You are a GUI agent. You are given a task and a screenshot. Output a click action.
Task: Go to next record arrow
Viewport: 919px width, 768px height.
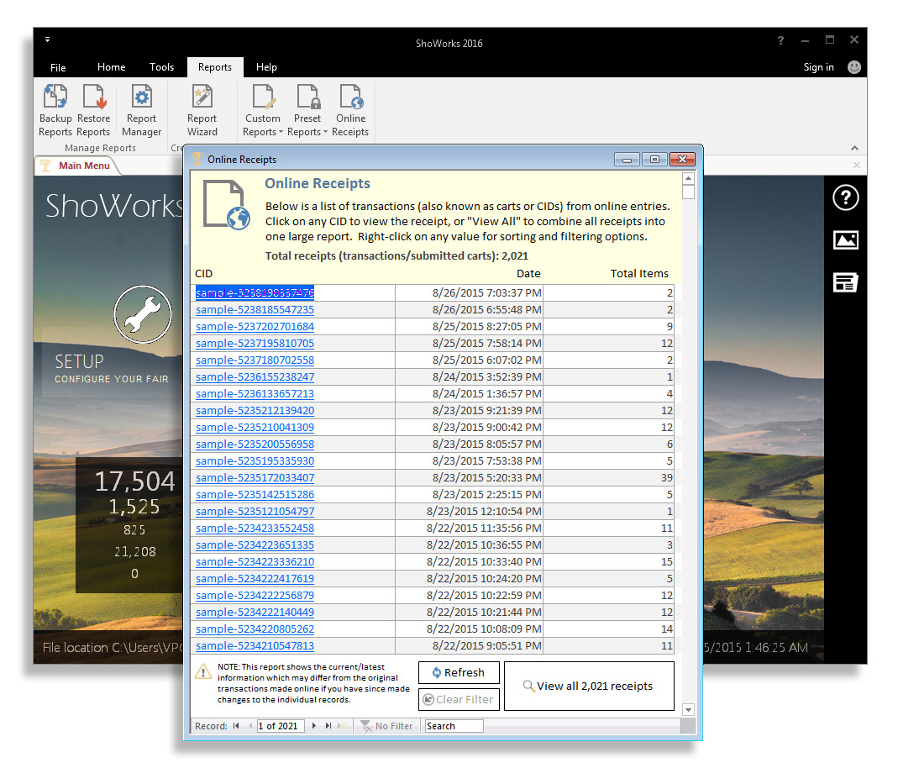[314, 726]
